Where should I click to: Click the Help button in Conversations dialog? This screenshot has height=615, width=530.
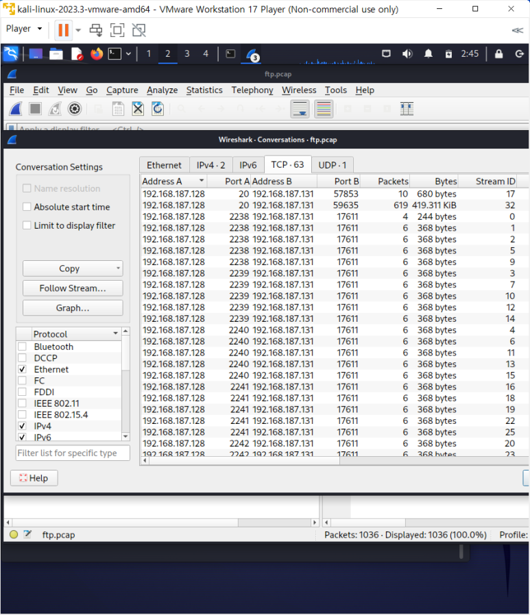[34, 478]
